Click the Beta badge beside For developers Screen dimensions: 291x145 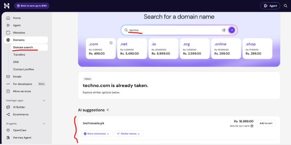coord(41,84)
